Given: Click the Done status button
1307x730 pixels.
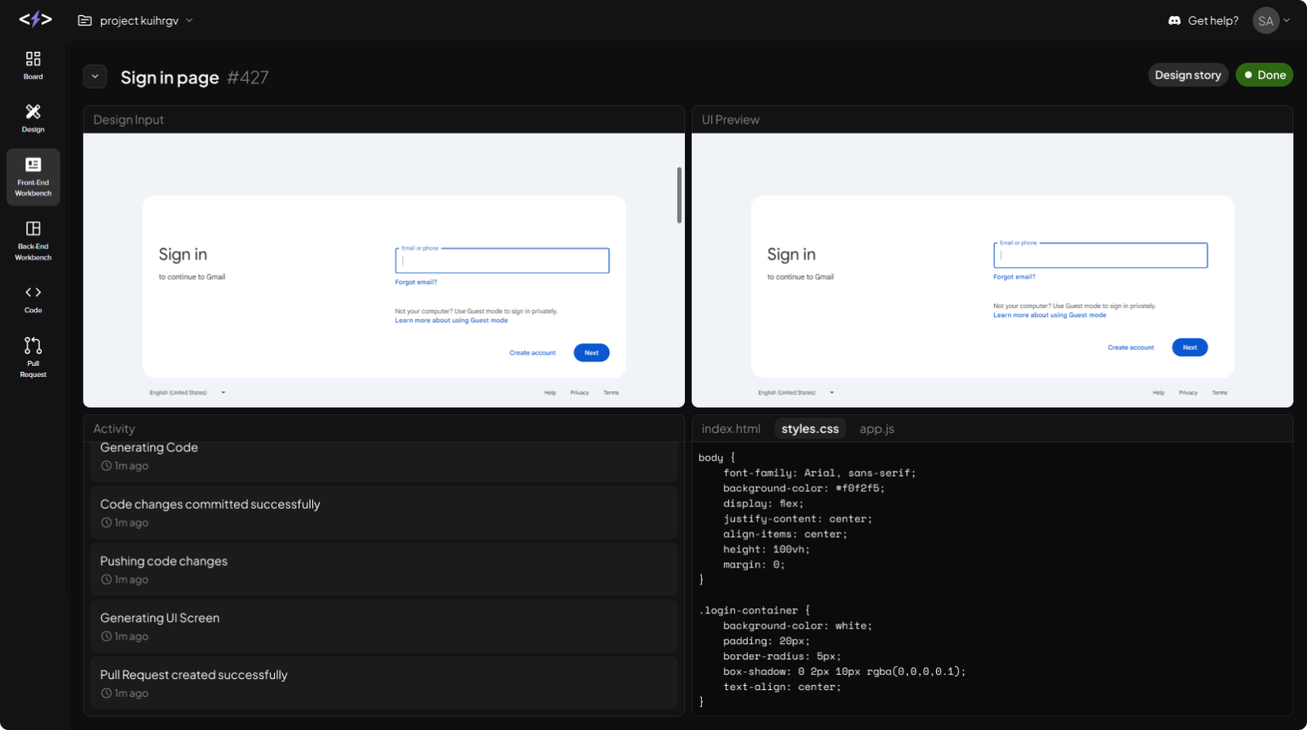Looking at the screenshot, I should click(x=1264, y=75).
